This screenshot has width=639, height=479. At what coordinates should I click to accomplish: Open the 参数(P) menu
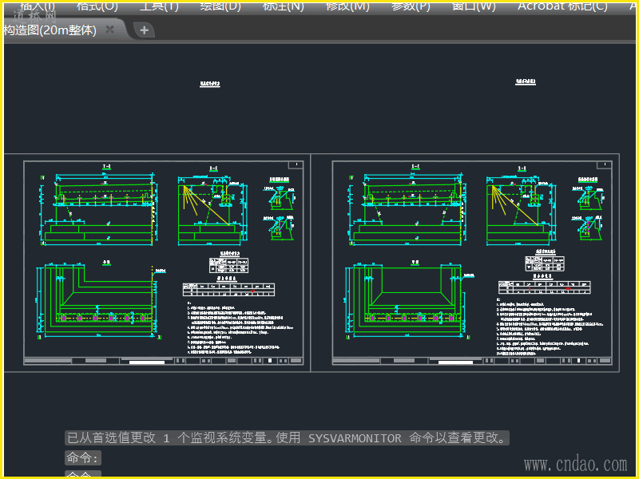(x=411, y=6)
